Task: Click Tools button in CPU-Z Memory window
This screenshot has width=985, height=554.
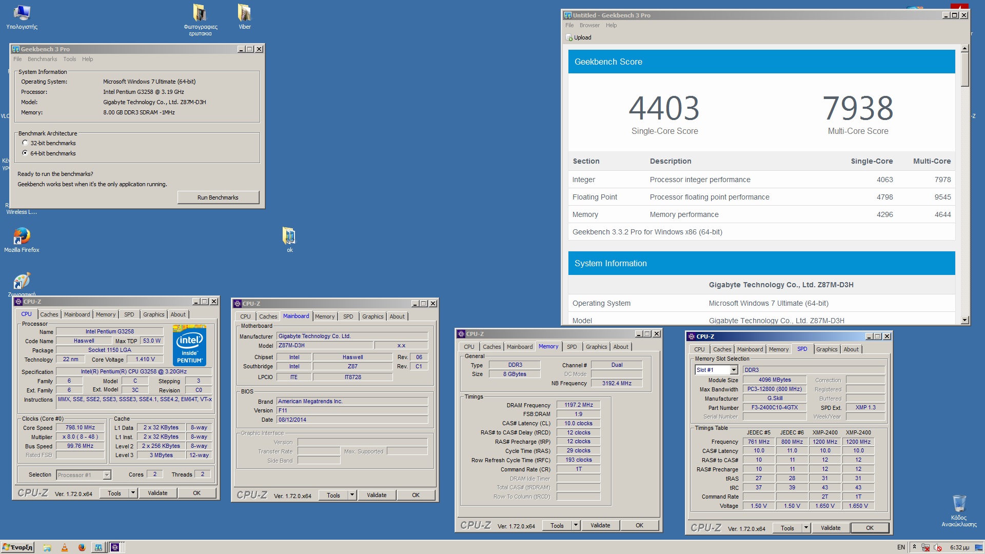Action: [557, 525]
